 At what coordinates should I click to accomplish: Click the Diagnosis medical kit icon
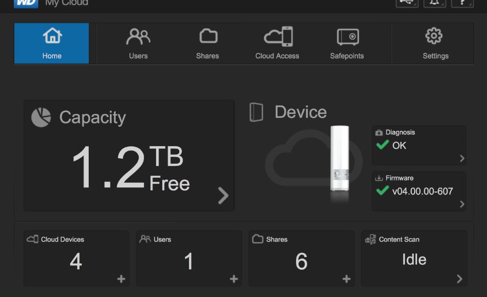[379, 133]
